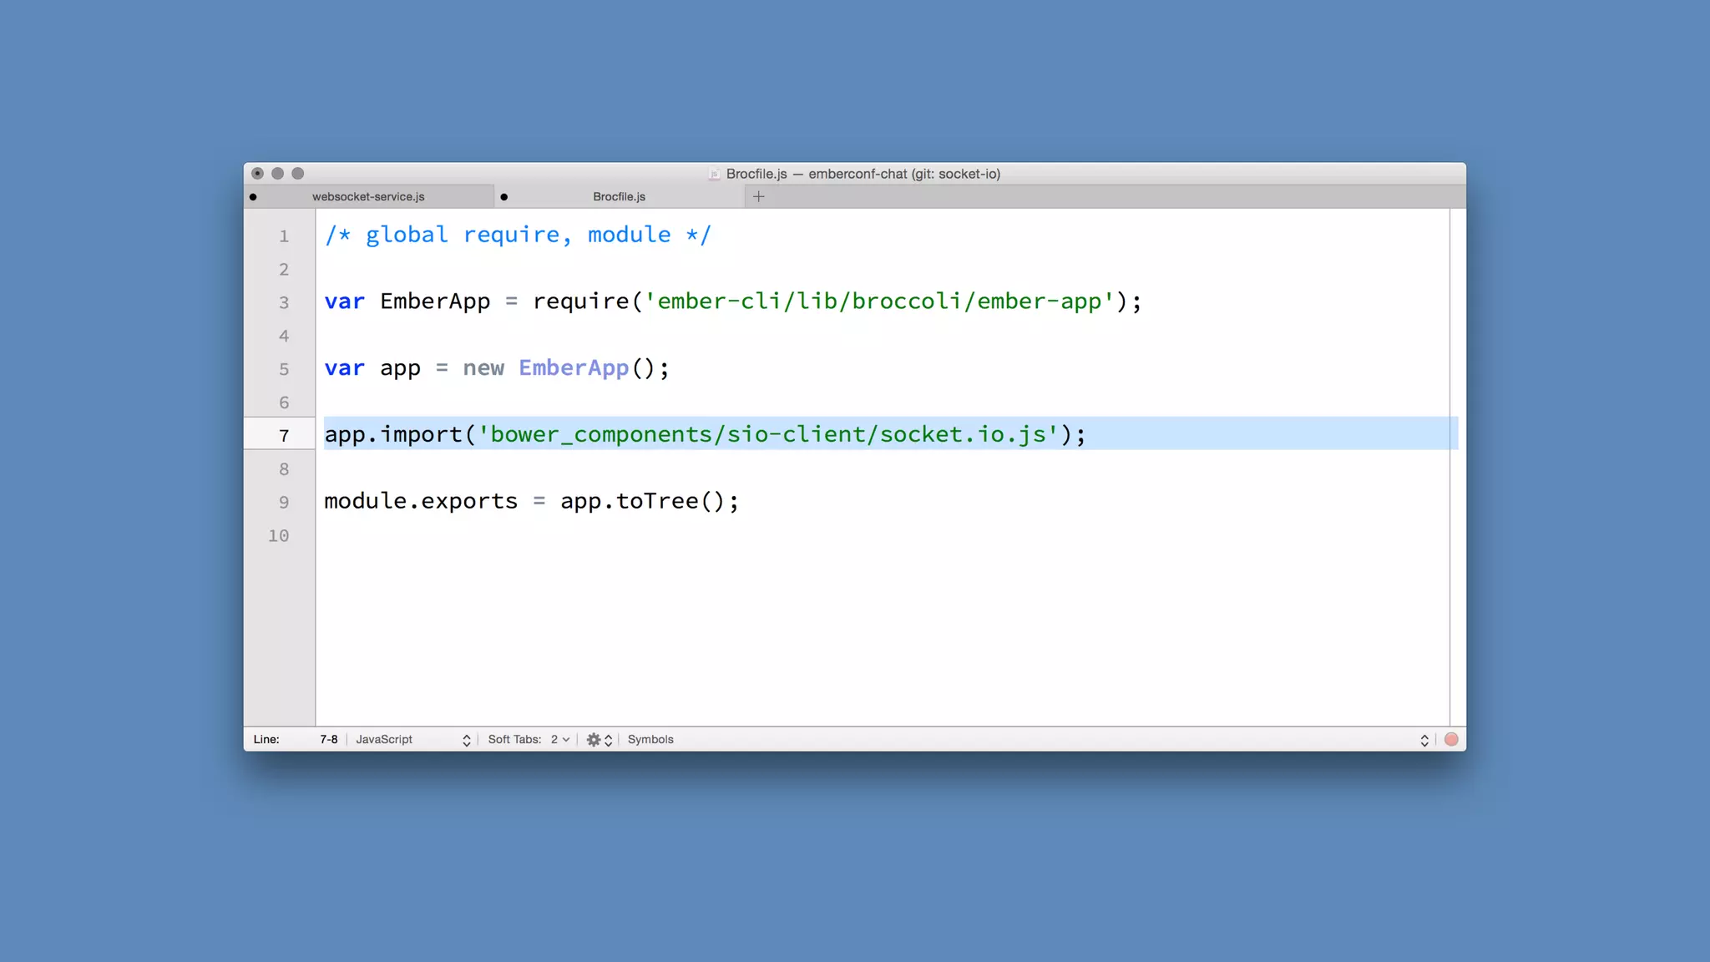The height and width of the screenshot is (962, 1710).
Task: Click the unsaved dot on the websocket-service.js tab
Action: pyautogui.click(x=253, y=197)
